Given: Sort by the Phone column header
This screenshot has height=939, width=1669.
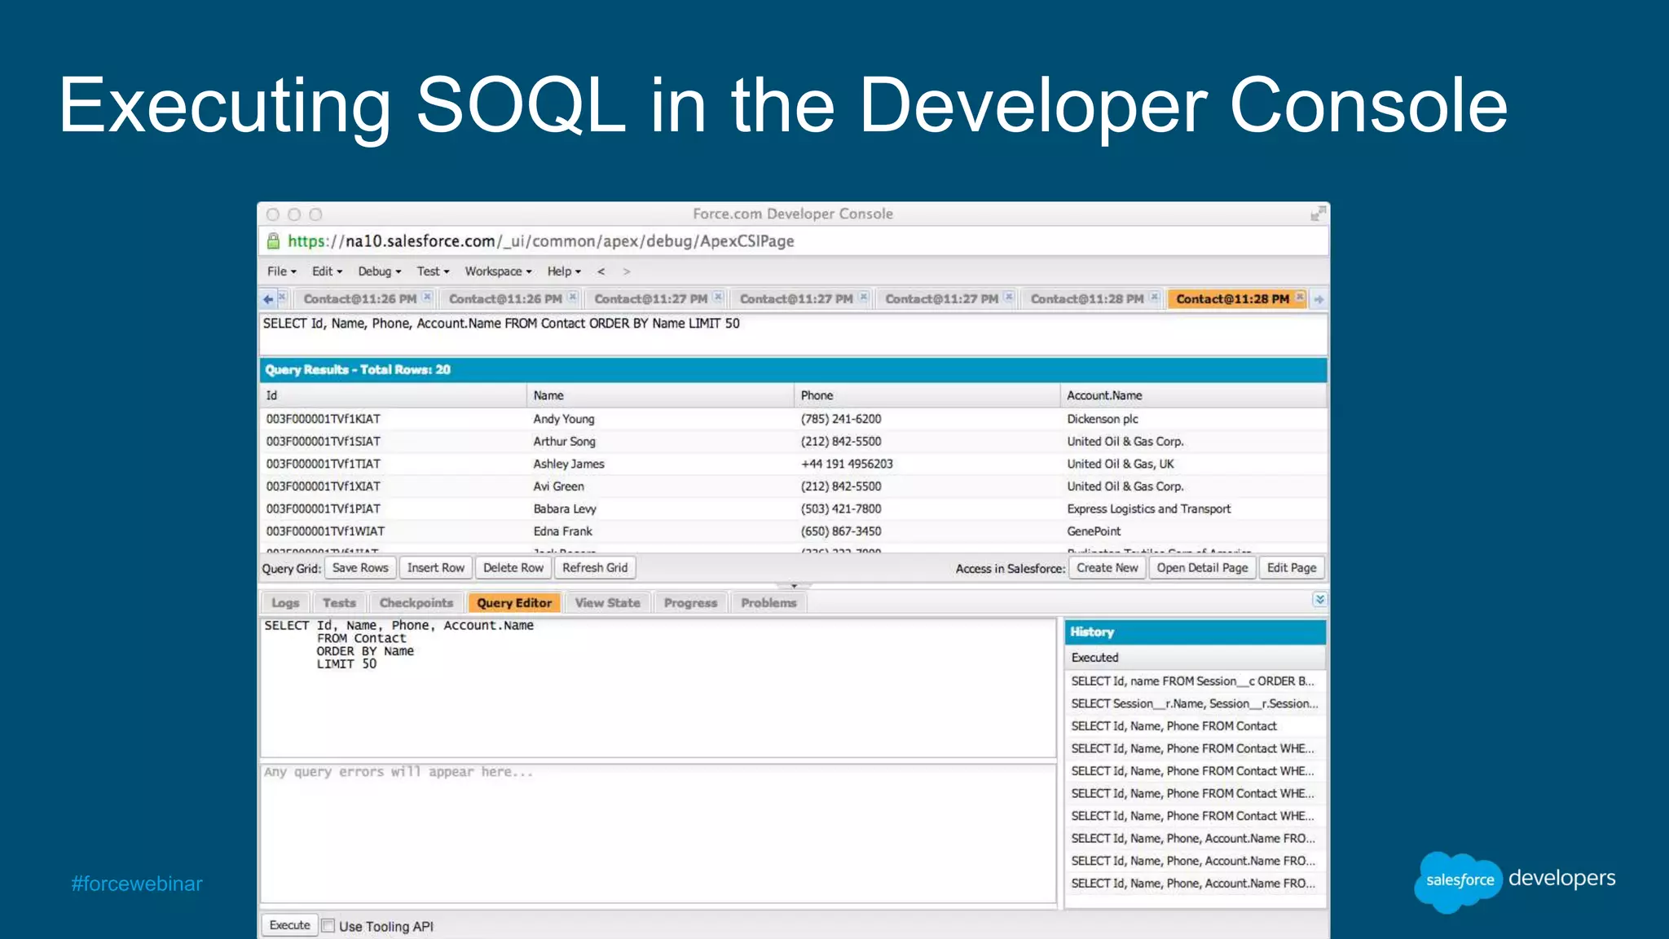Looking at the screenshot, I should [927, 395].
